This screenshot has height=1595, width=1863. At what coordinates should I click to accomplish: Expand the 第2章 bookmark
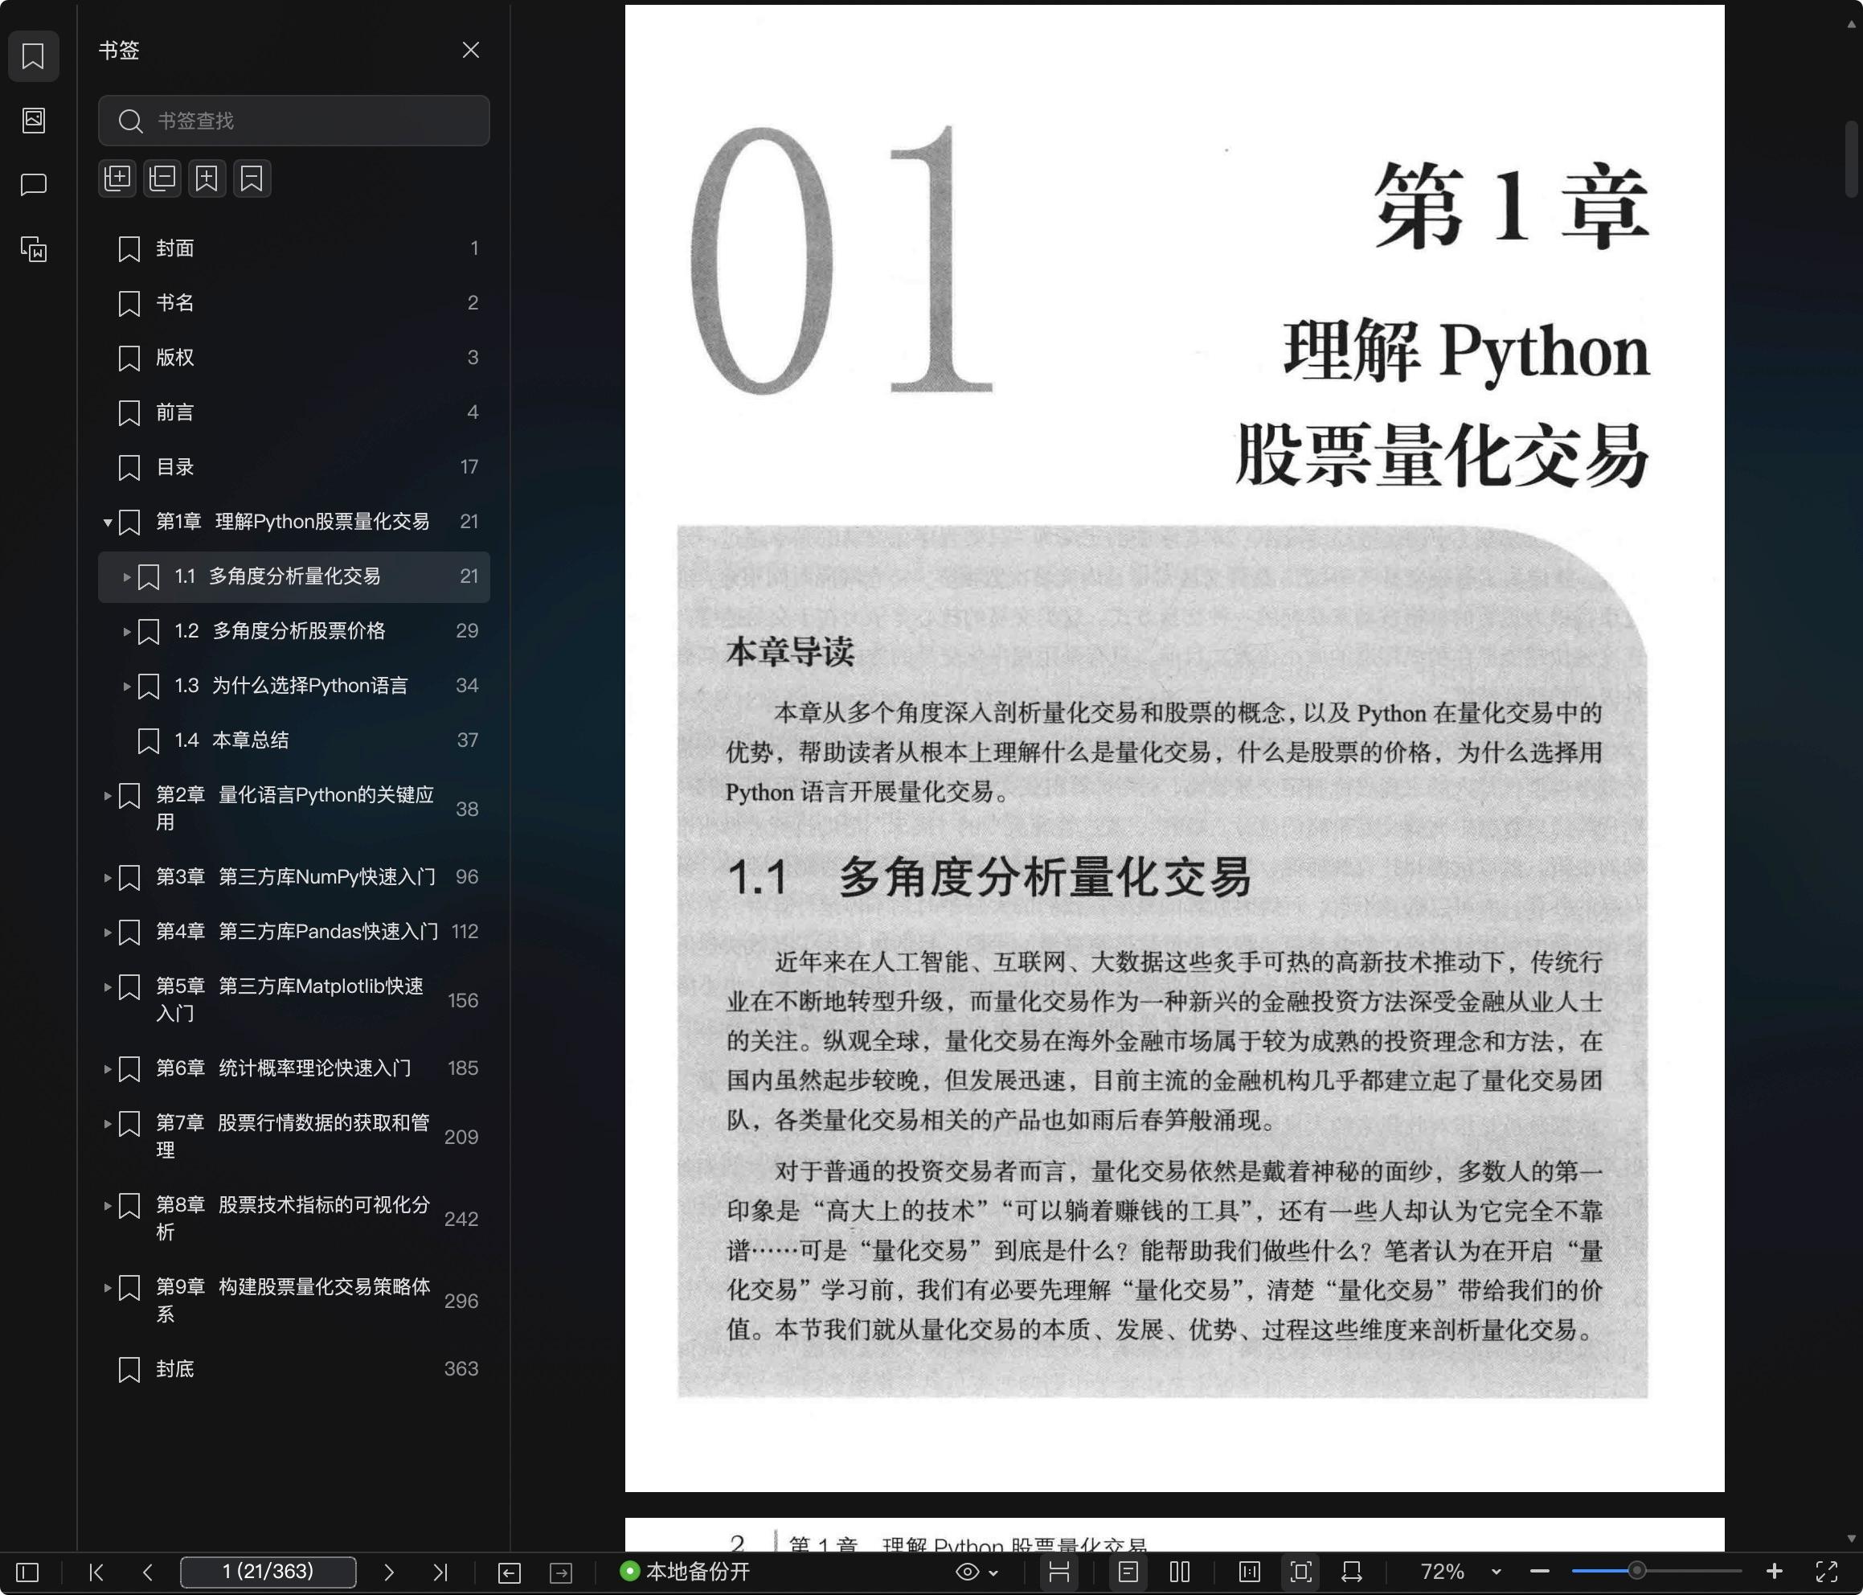tap(107, 795)
